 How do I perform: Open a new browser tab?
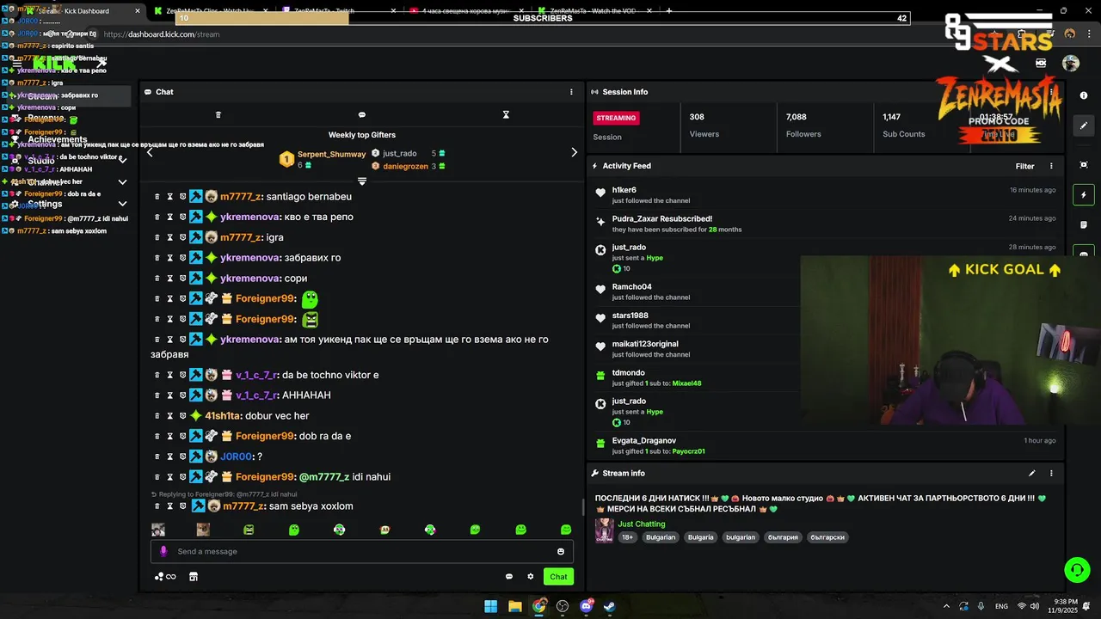pyautogui.click(x=668, y=11)
